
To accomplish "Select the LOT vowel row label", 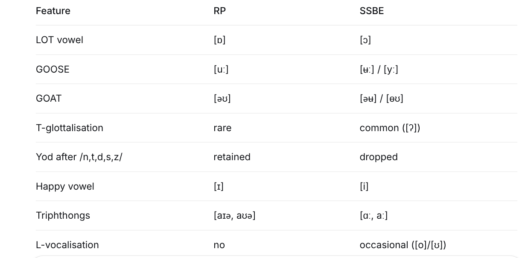I will [x=59, y=40].
